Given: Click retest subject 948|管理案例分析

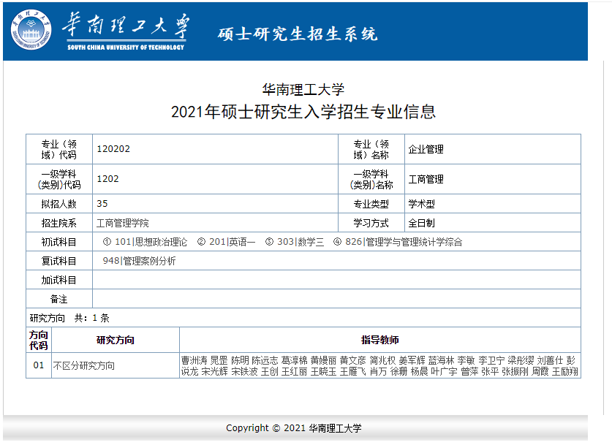Looking at the screenshot, I should click(x=139, y=261).
